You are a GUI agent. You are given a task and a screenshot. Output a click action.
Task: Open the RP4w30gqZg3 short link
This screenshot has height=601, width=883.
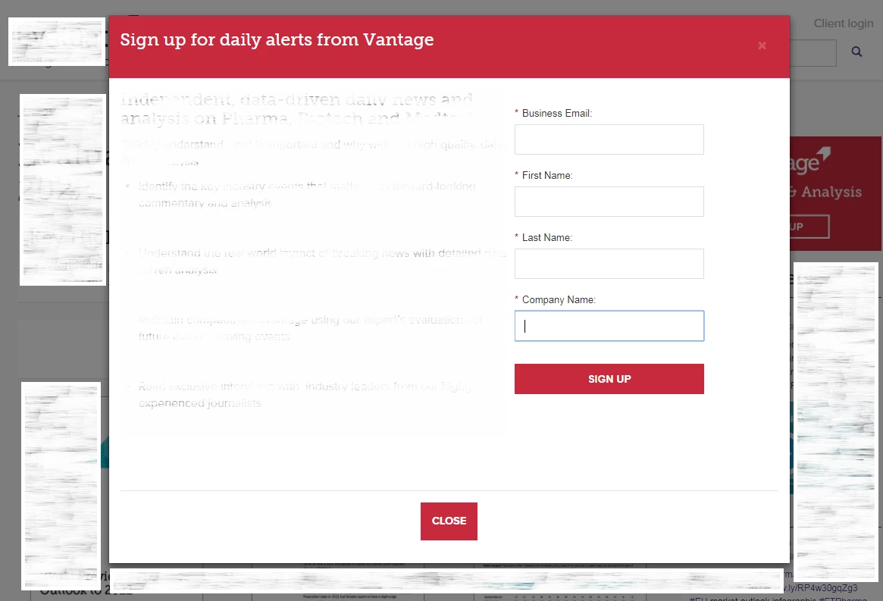(821, 587)
